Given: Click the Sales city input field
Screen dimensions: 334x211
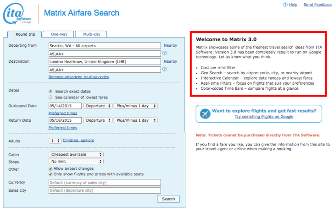Looking at the screenshot, I should tap(105, 190).
